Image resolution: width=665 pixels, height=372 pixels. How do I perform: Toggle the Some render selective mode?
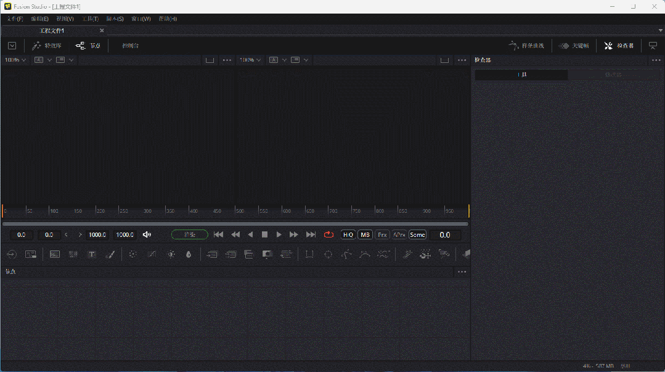tap(417, 235)
